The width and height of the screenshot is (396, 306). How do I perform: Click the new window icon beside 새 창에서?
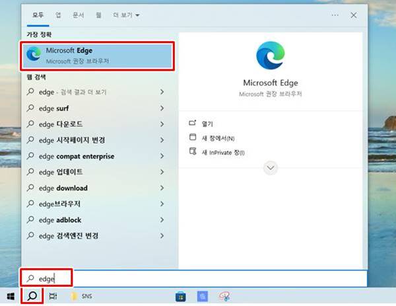pyautogui.click(x=193, y=137)
